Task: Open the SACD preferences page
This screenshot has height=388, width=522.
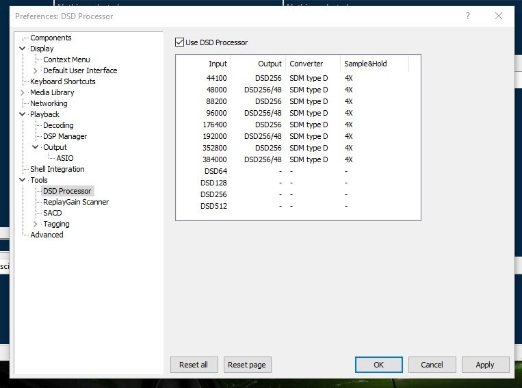Action: click(52, 213)
